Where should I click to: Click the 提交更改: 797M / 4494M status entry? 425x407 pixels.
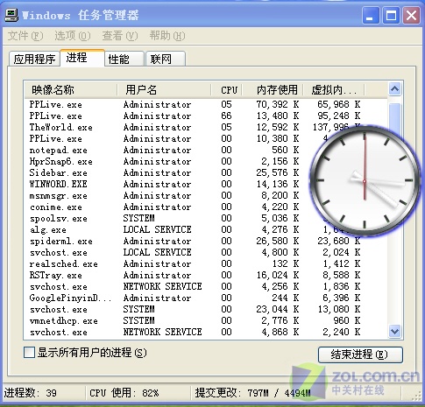point(252,393)
